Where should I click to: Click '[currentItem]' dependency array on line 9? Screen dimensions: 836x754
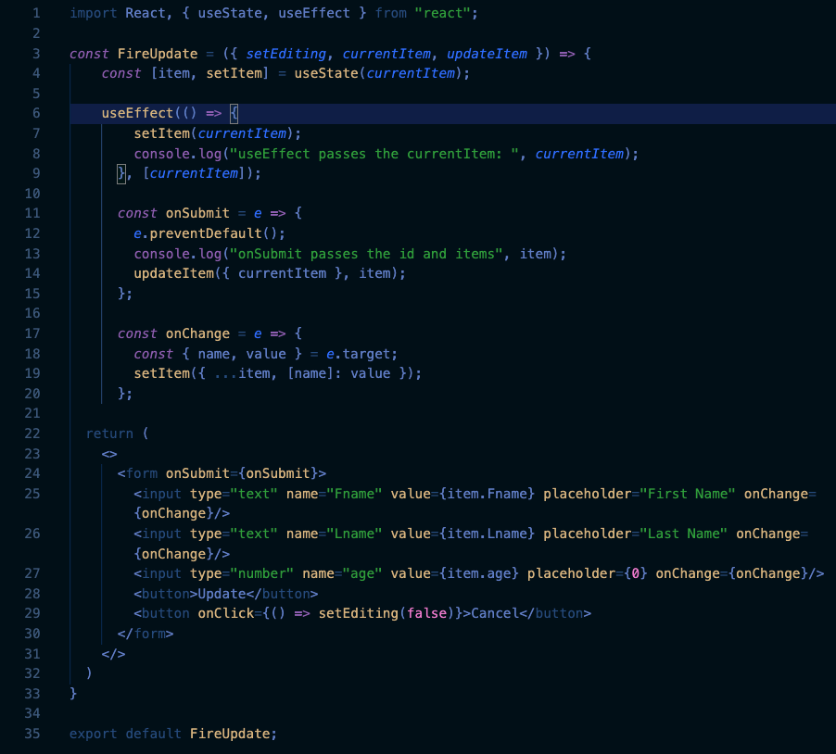tap(194, 173)
